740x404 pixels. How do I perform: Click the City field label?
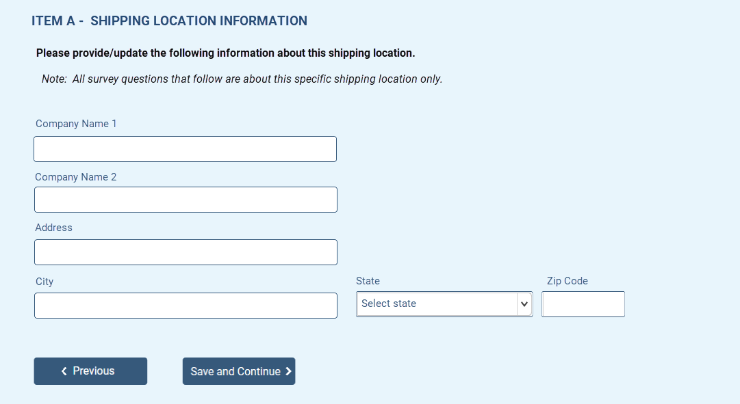coord(44,282)
